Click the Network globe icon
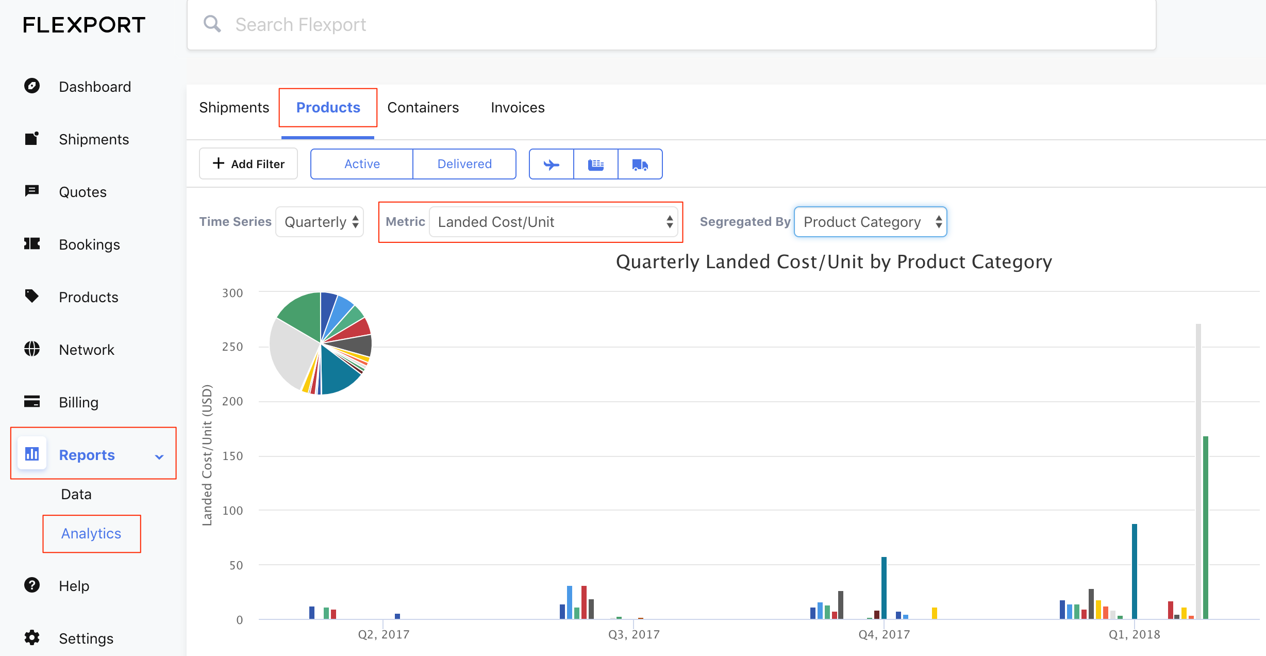The image size is (1266, 656). (32, 349)
